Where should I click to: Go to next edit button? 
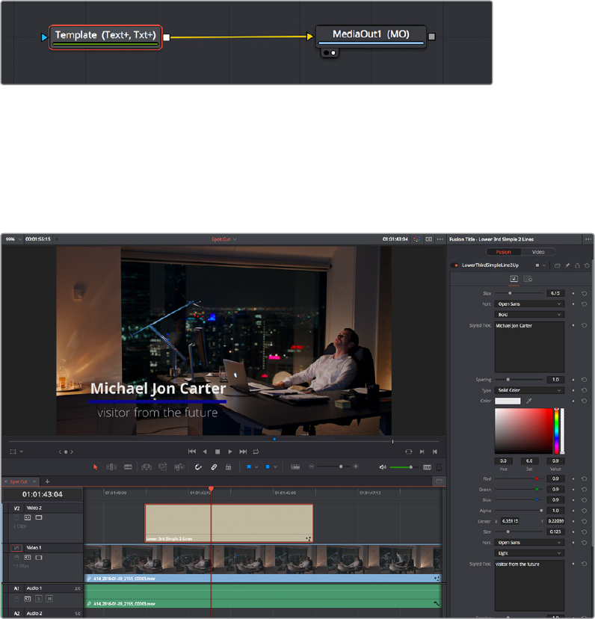click(x=422, y=452)
